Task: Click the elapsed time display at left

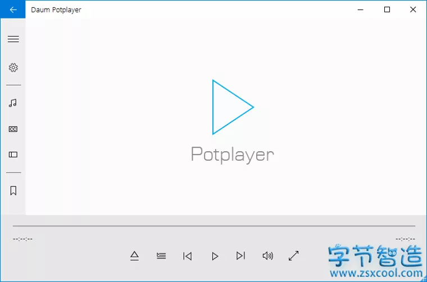Action: 22,239
